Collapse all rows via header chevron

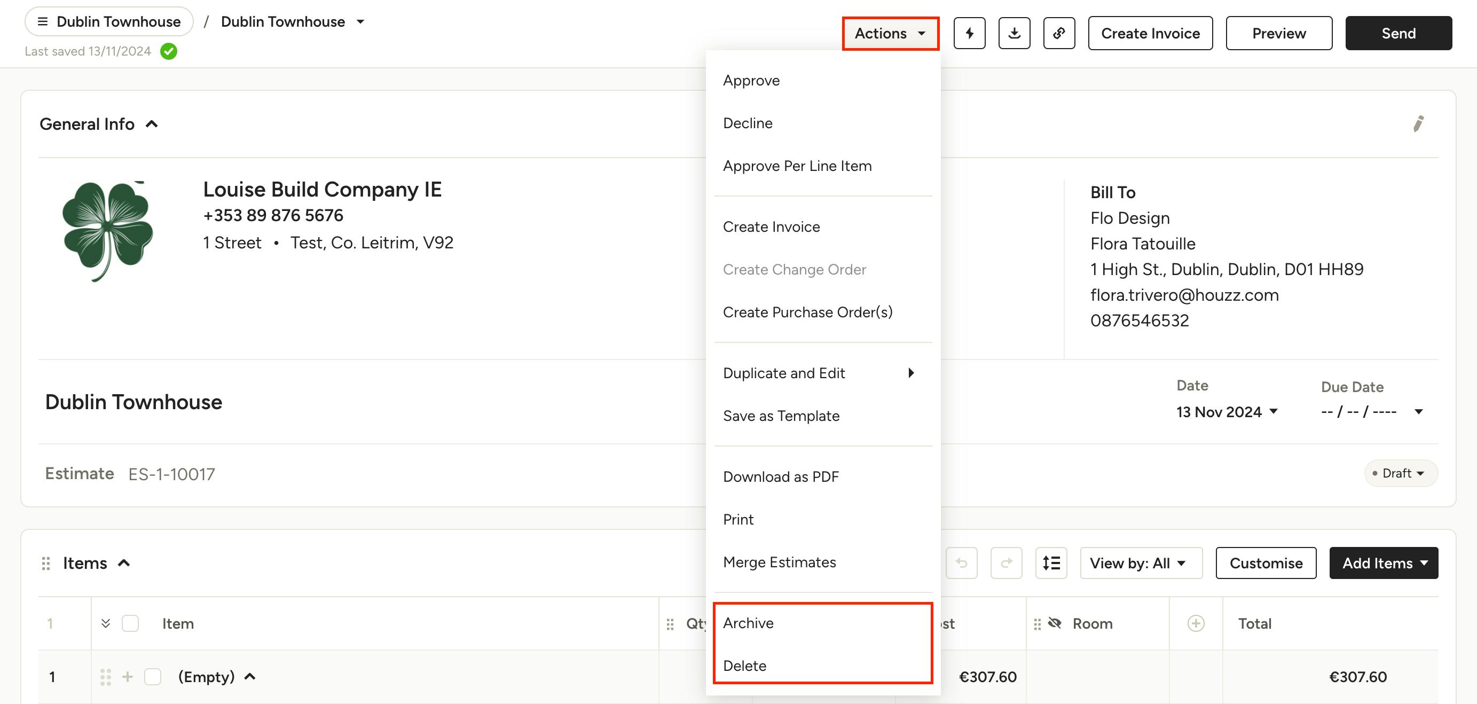click(x=106, y=624)
